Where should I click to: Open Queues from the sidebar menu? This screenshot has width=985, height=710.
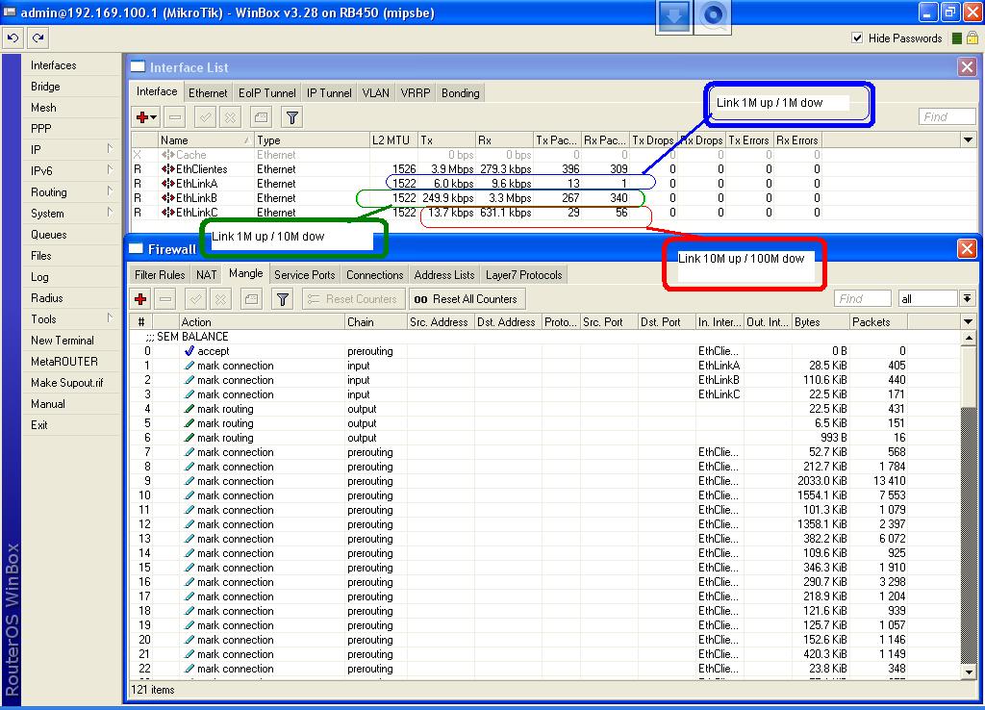point(49,235)
